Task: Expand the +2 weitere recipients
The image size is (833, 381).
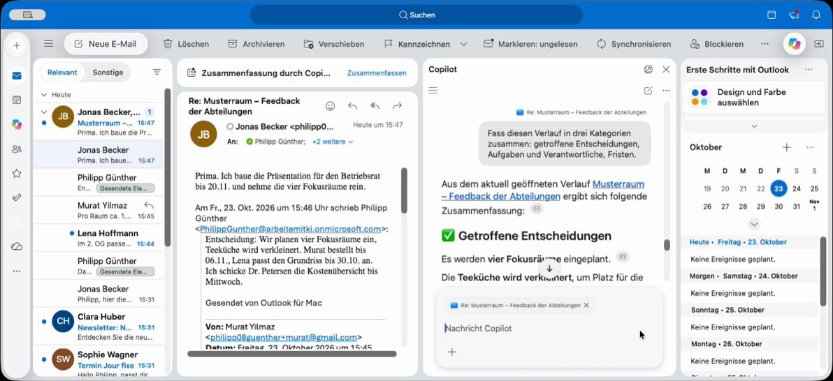Action: (x=333, y=142)
